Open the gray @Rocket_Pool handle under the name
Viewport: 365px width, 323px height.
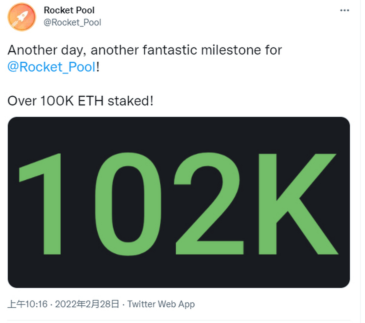click(x=72, y=22)
